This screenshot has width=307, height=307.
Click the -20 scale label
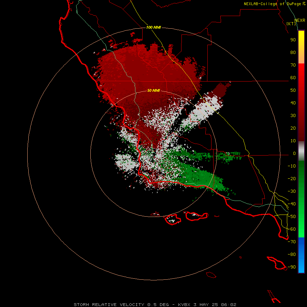292,179
